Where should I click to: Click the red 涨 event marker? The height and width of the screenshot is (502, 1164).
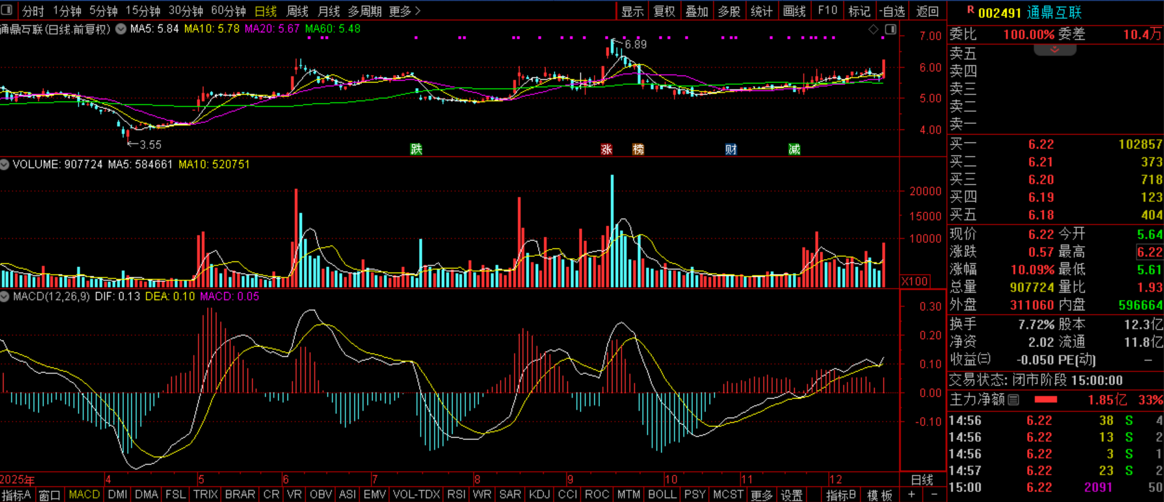pos(606,149)
